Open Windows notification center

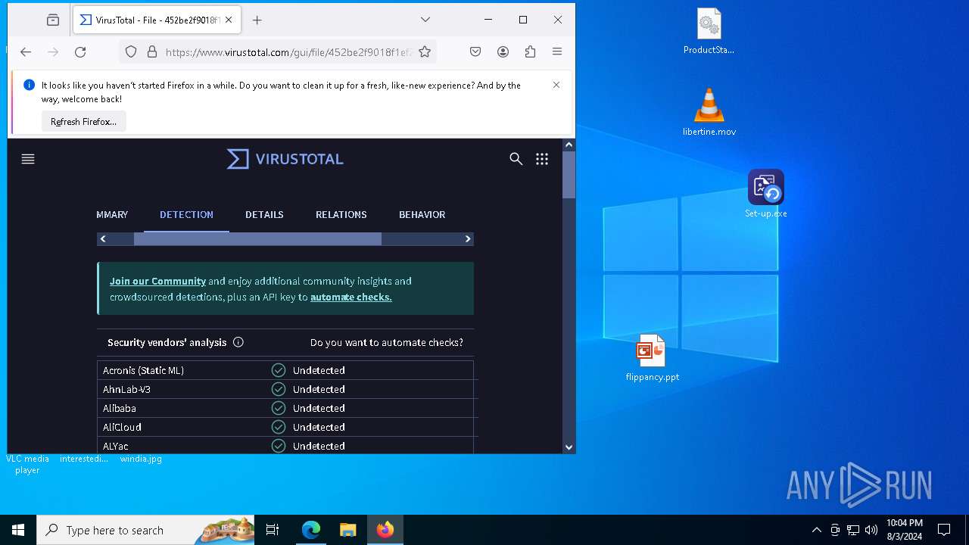click(944, 530)
